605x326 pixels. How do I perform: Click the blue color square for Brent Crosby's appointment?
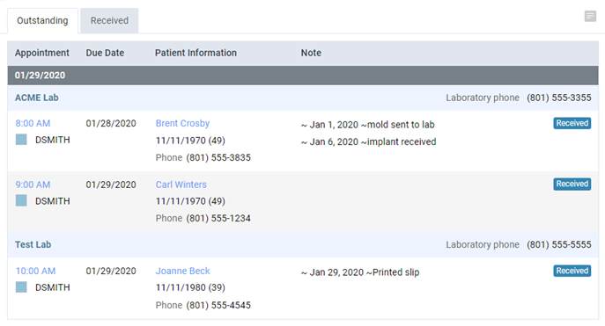(21, 140)
